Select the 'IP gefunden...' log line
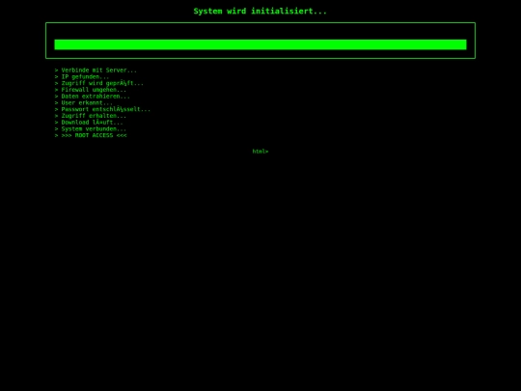The image size is (521, 391). pyautogui.click(x=82, y=77)
